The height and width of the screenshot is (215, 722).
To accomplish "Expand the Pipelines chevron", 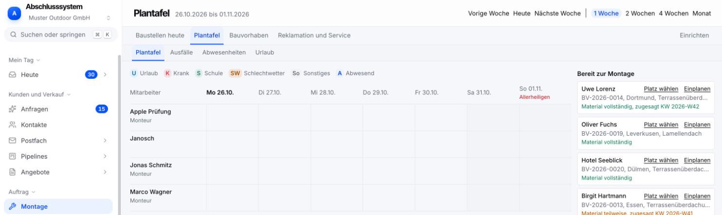I will pyautogui.click(x=105, y=156).
